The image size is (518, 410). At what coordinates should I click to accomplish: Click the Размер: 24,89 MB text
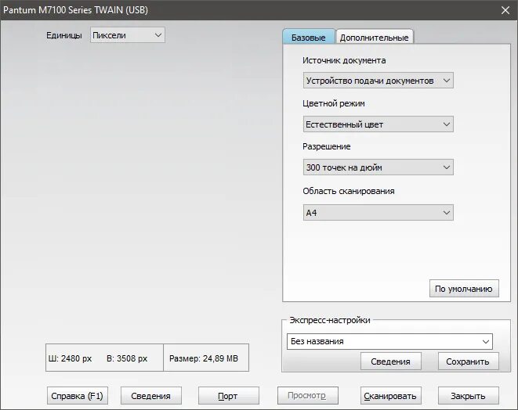pos(204,358)
